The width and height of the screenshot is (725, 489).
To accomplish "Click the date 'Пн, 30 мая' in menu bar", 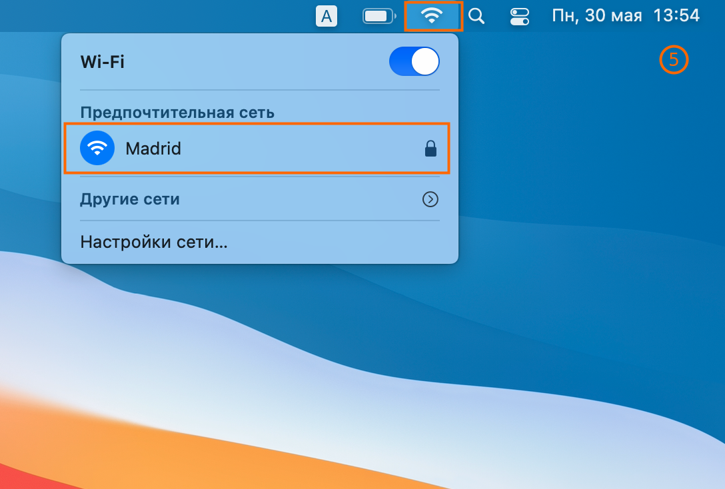I will tap(596, 16).
